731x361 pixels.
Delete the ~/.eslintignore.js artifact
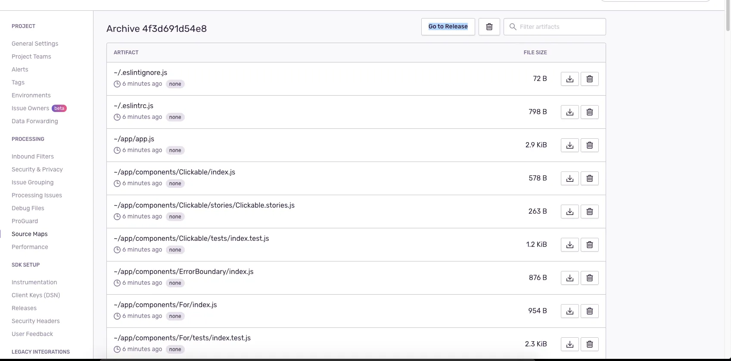[x=590, y=79]
